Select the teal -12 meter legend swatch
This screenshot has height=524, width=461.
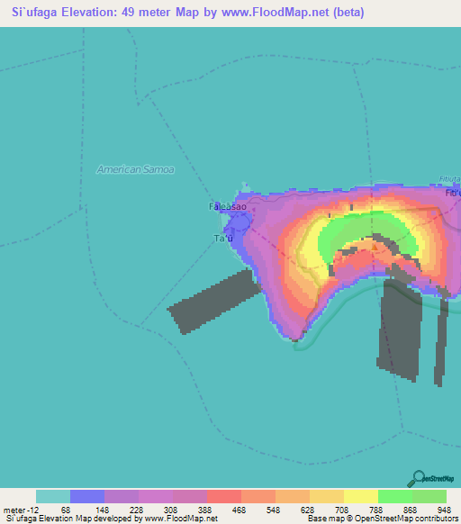coord(53,496)
